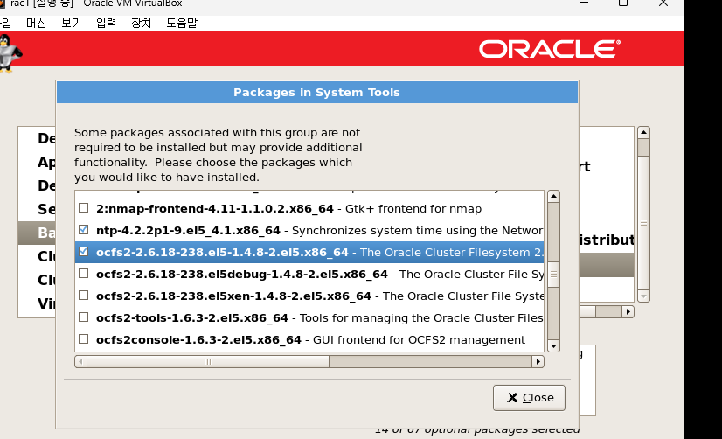Screen dimensions: 722x439
Task: Click the Oracle logo in the banner
Action: [x=550, y=49]
